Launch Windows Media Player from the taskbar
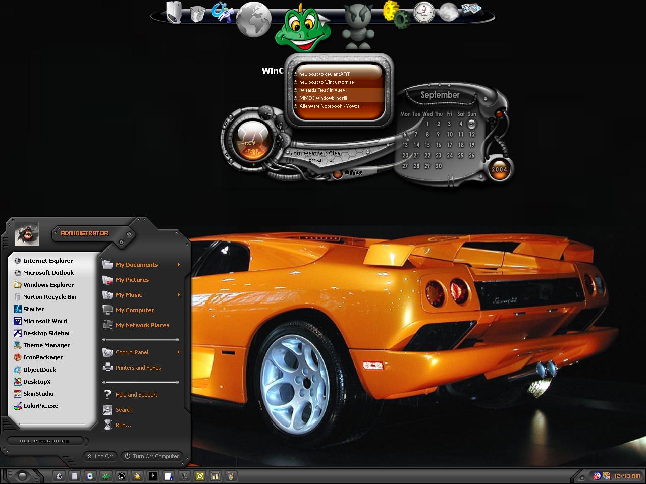646x484 pixels. click(x=90, y=475)
